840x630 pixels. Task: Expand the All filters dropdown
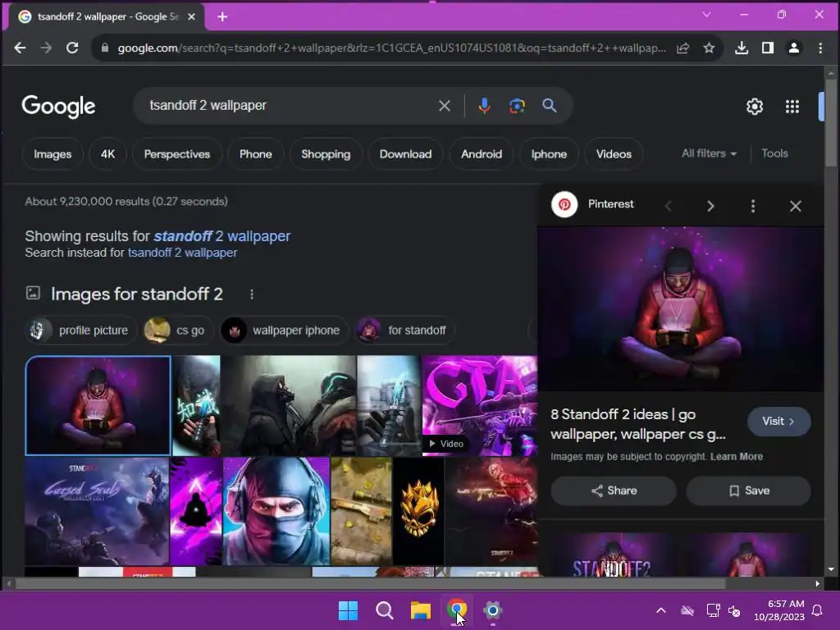709,153
